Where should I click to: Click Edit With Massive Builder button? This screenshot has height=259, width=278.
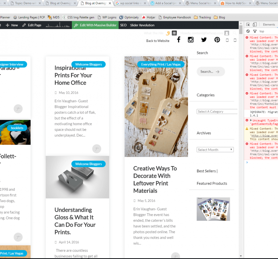click(95, 25)
